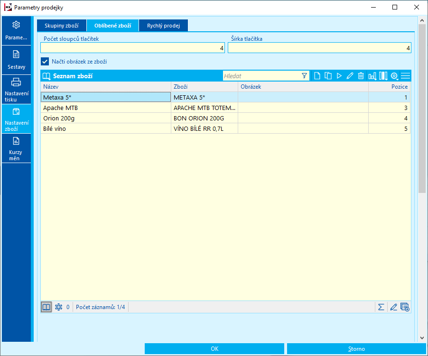Delete record with the trash icon
Image resolution: width=428 pixels, height=356 pixels.
361,76
